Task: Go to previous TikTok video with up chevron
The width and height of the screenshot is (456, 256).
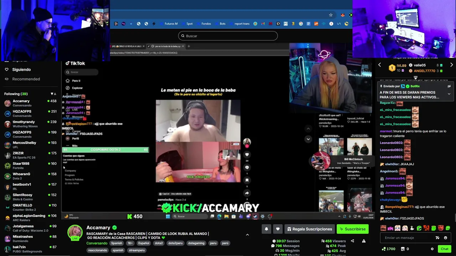Action: 308,129
